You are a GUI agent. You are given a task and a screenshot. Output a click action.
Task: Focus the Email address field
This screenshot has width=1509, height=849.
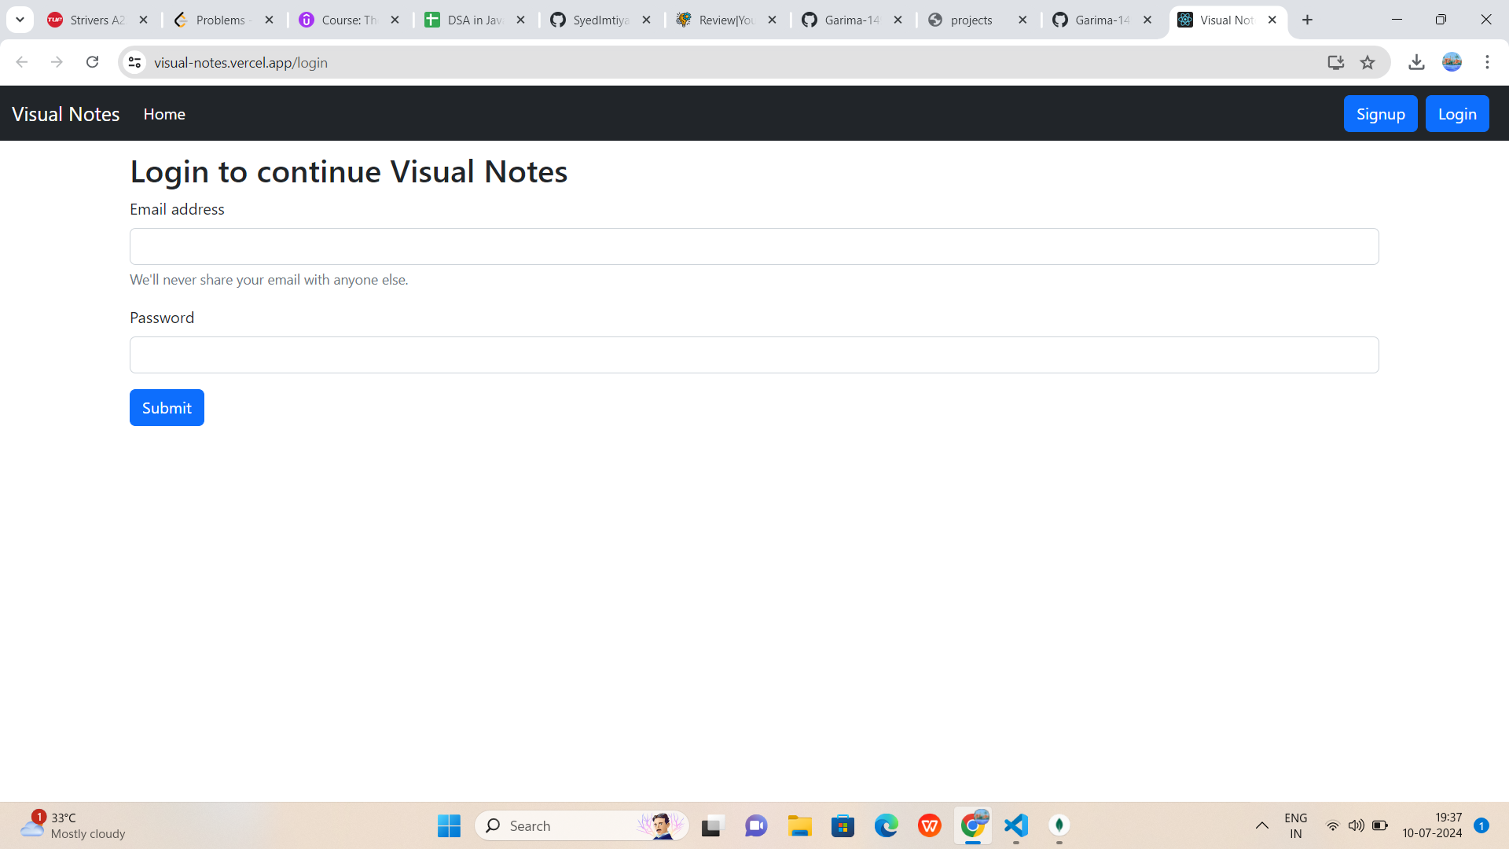point(754,246)
